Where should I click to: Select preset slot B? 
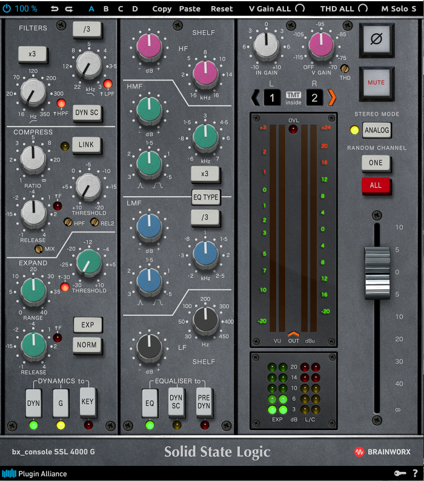pyautogui.click(x=106, y=9)
